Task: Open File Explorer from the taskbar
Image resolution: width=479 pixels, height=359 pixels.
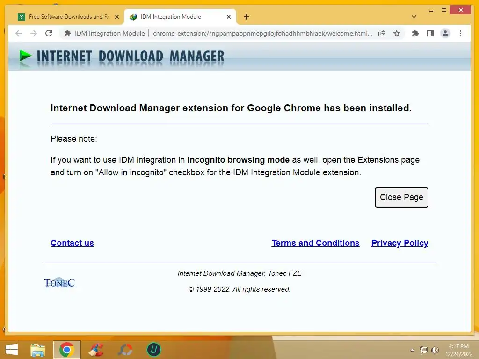Action: pyautogui.click(x=37, y=350)
